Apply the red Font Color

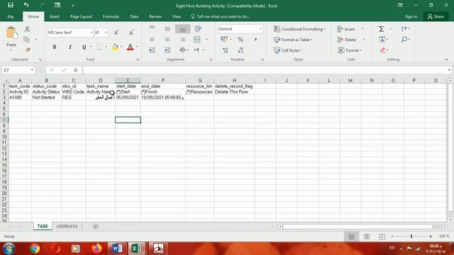131,47
